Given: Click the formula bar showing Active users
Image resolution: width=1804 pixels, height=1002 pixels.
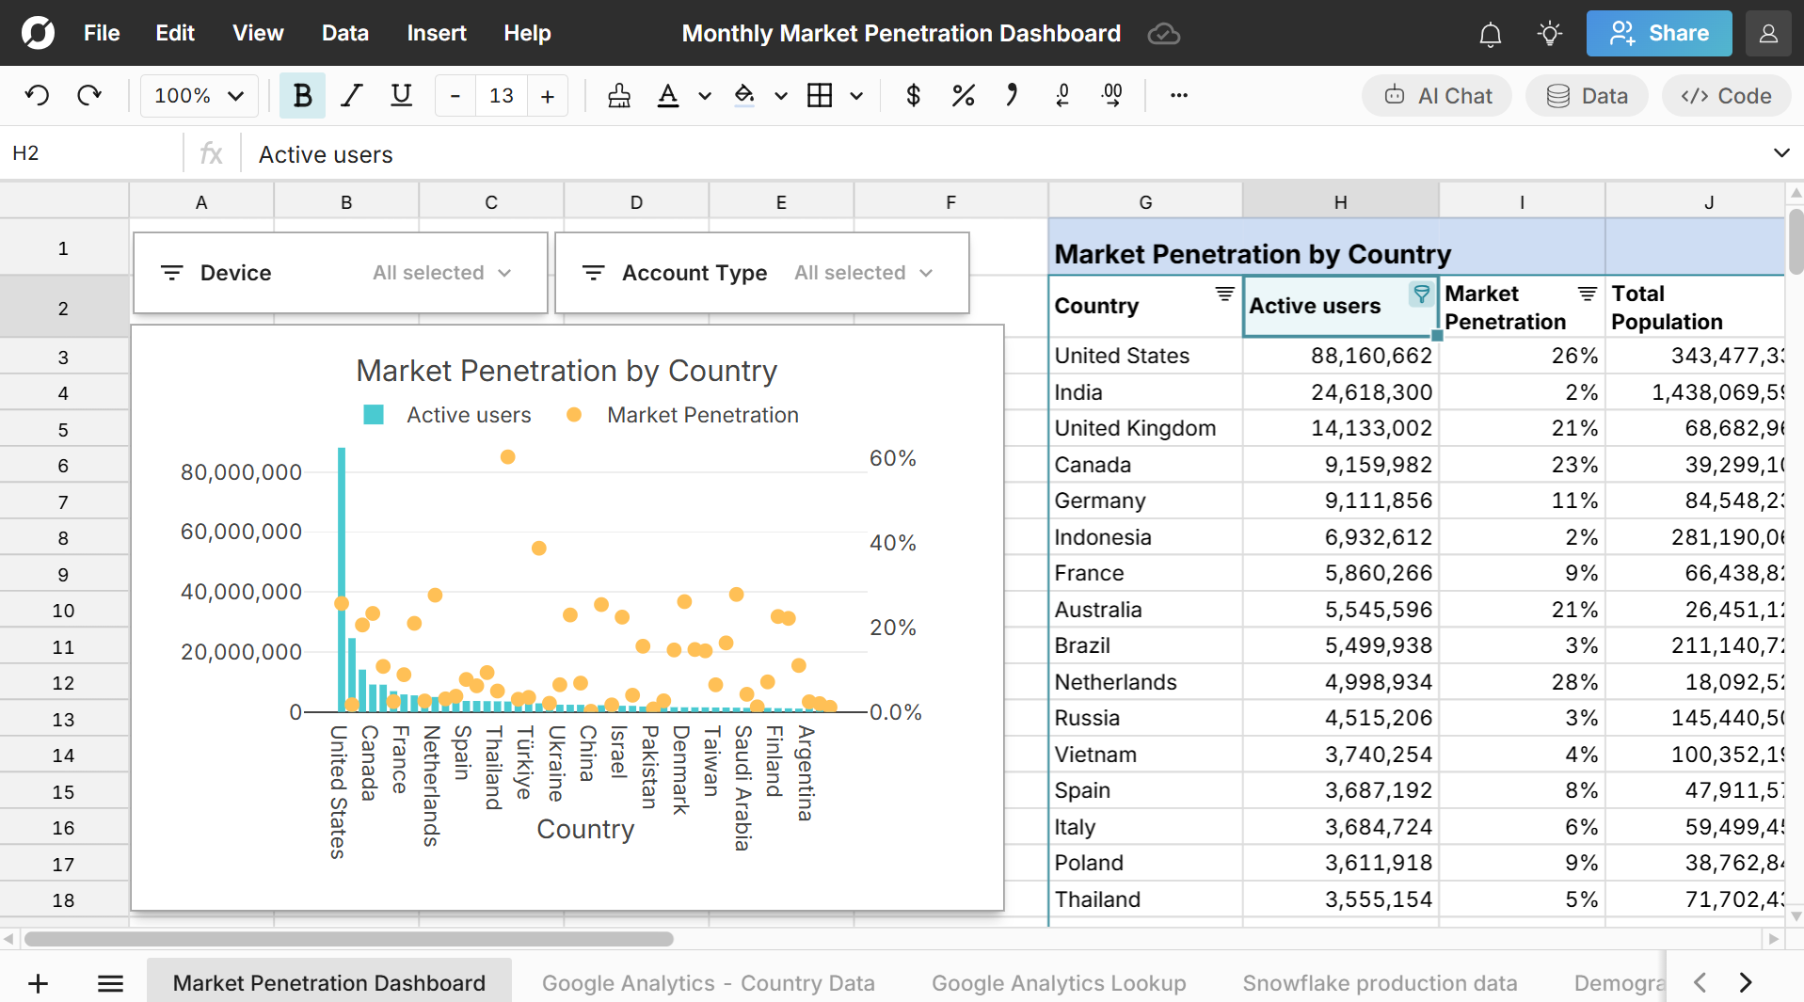Looking at the screenshot, I should (x=1002, y=154).
